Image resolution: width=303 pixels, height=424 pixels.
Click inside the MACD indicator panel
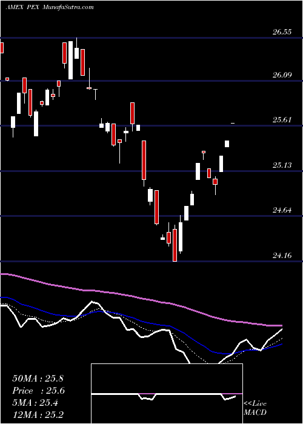click(x=167, y=394)
